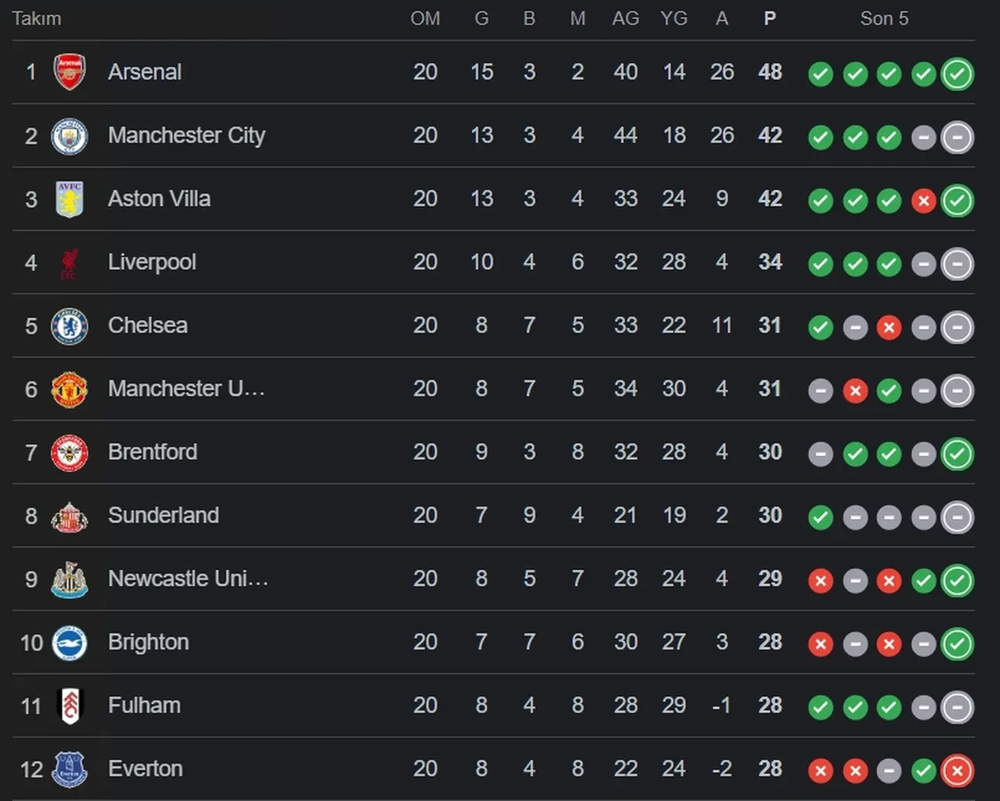Open the Brighton team link

click(148, 642)
